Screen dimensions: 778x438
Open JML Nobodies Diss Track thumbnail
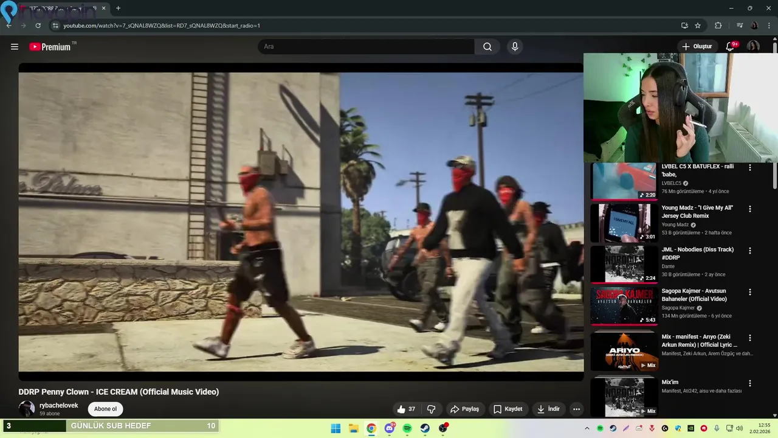point(624,264)
